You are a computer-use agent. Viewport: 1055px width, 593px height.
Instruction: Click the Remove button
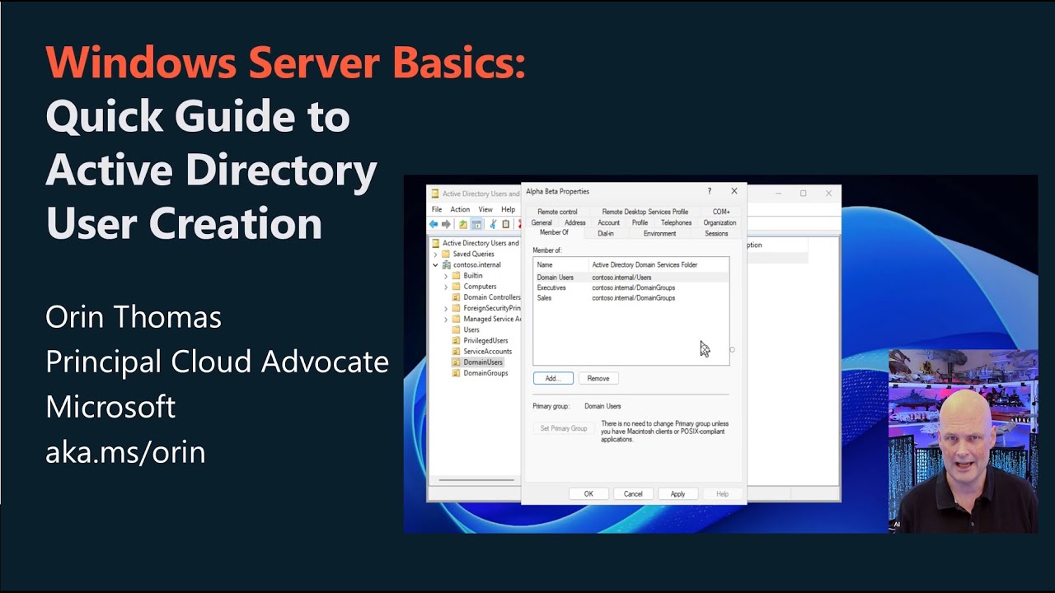(598, 378)
